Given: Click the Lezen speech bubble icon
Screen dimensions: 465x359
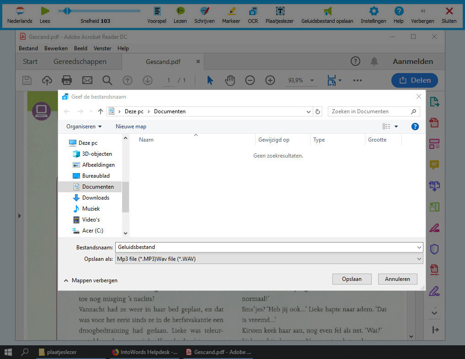Looking at the screenshot, I should pyautogui.click(x=180, y=11).
